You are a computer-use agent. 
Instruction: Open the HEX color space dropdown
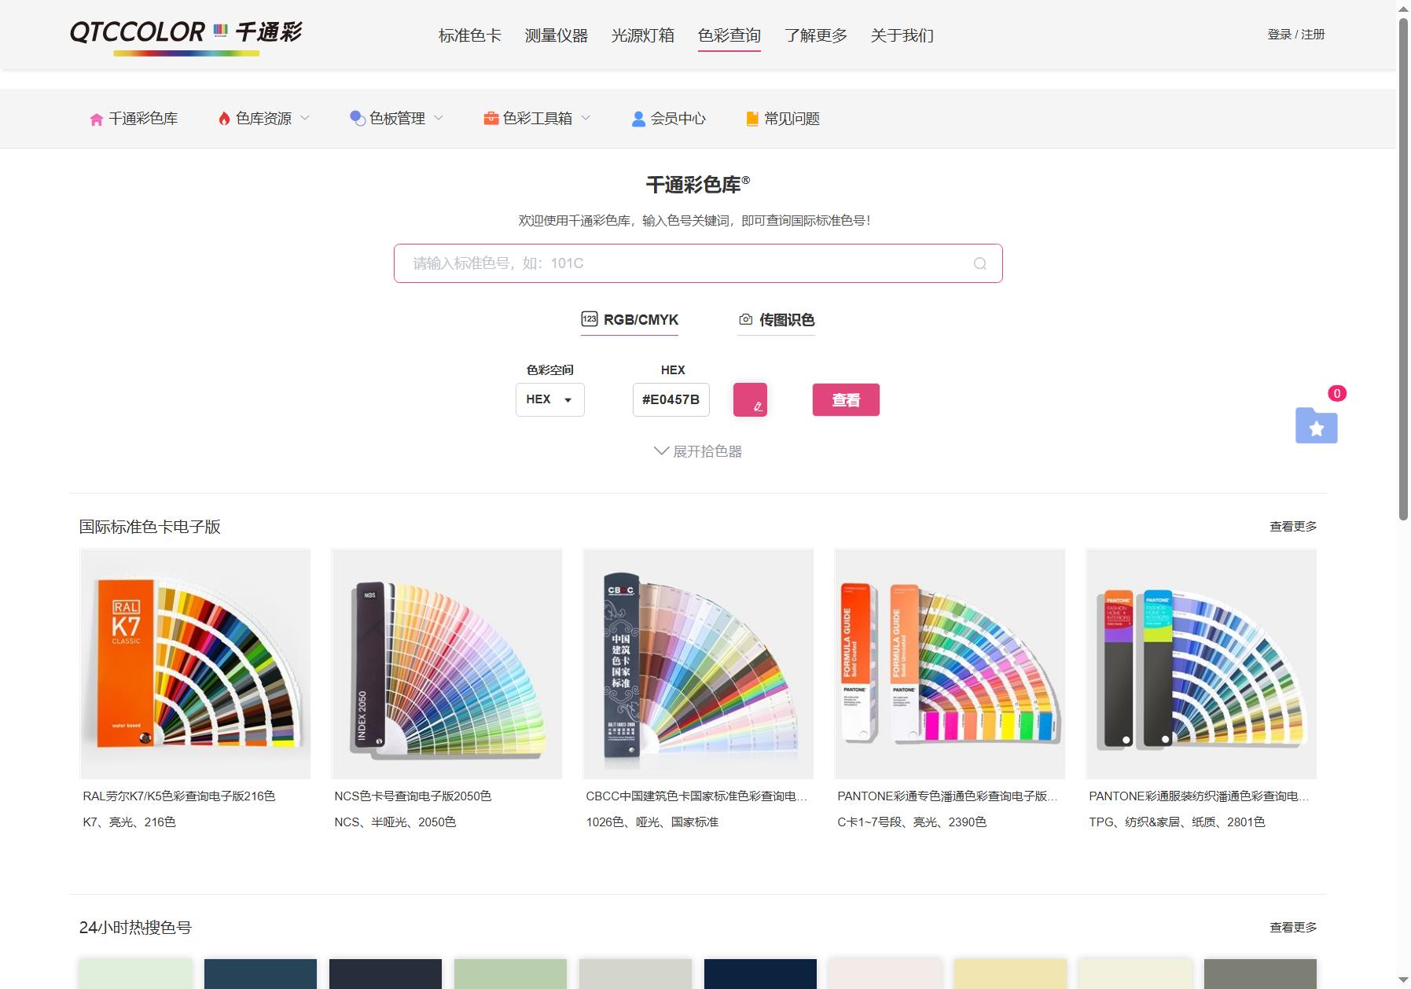[x=549, y=399]
